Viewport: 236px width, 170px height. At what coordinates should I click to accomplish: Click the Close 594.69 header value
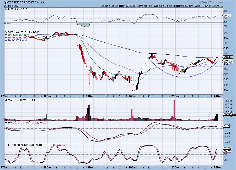click(x=163, y=6)
